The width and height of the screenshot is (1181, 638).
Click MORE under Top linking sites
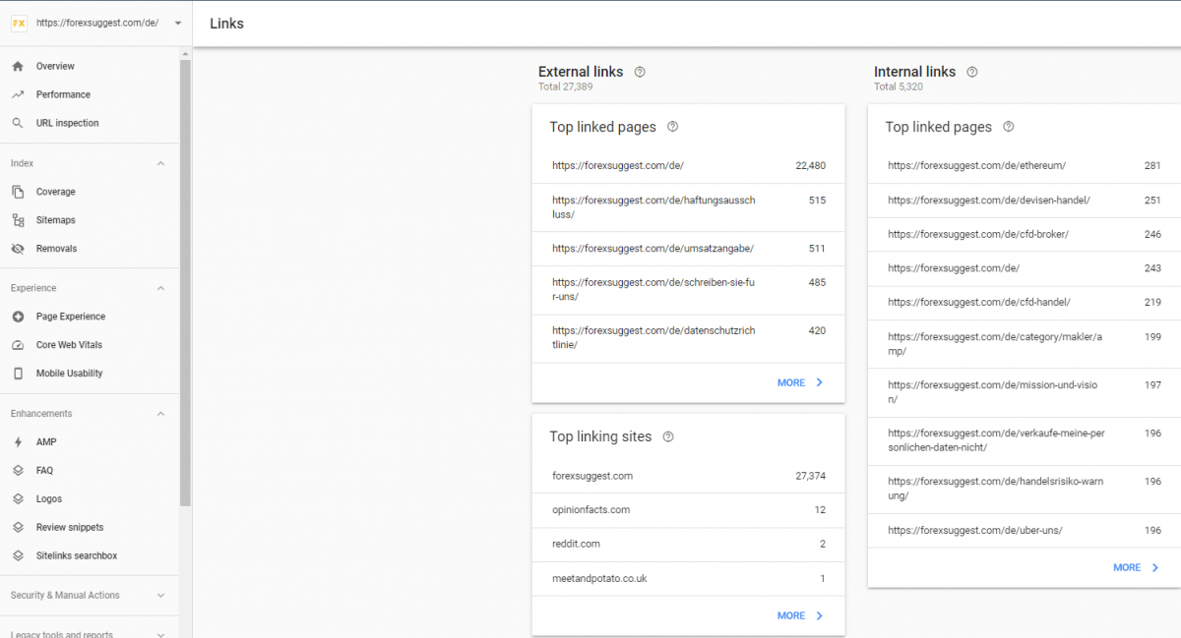pos(800,615)
